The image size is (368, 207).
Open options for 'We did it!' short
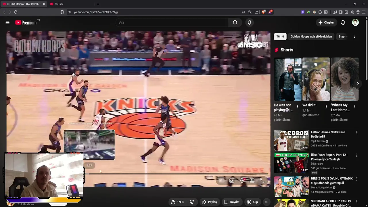click(x=326, y=107)
